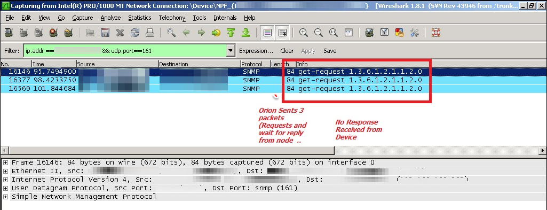Reset zoom to 1:1 size

pyautogui.click(x=333, y=33)
